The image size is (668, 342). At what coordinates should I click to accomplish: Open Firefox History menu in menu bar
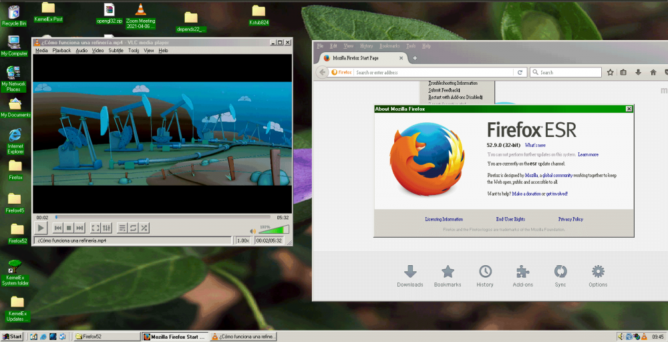(367, 46)
